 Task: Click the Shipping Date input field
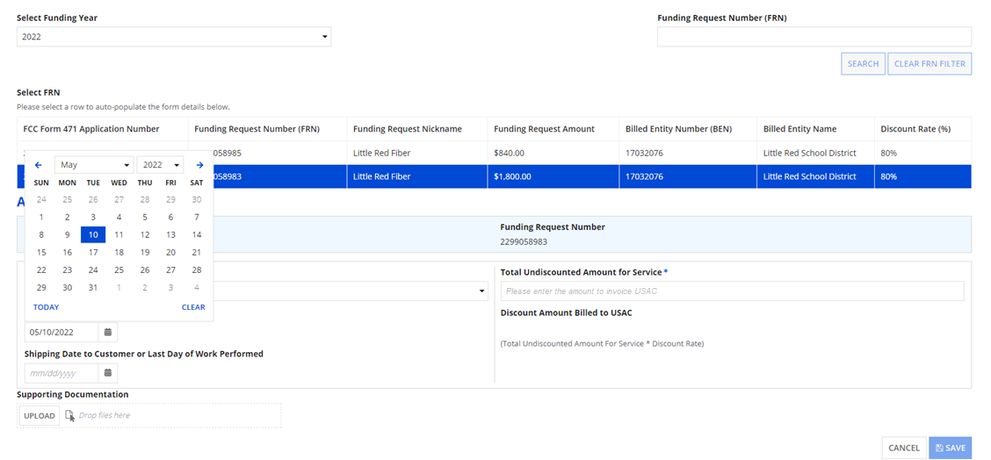pyautogui.click(x=61, y=373)
